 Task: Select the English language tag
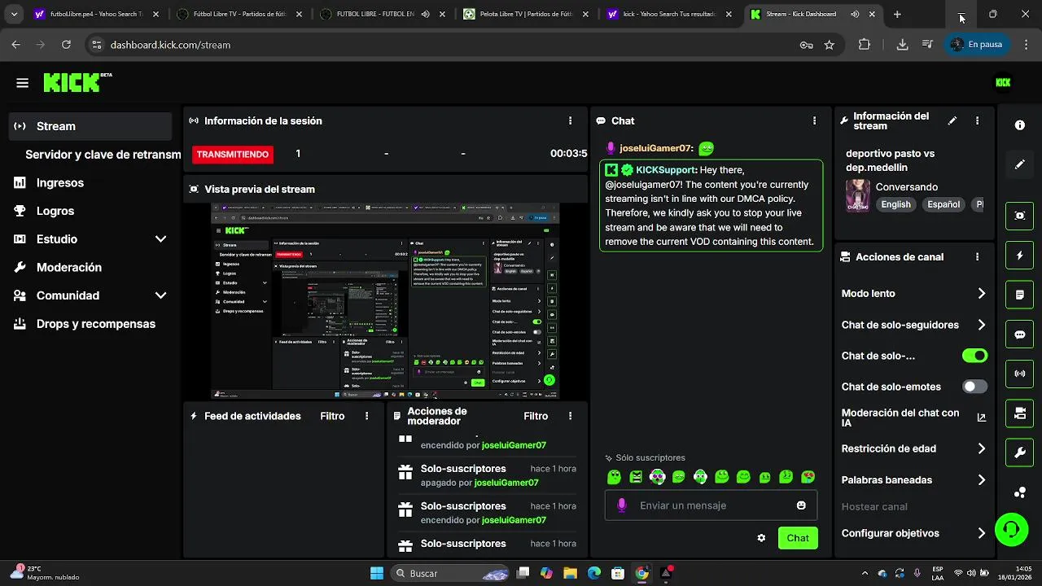tap(896, 204)
